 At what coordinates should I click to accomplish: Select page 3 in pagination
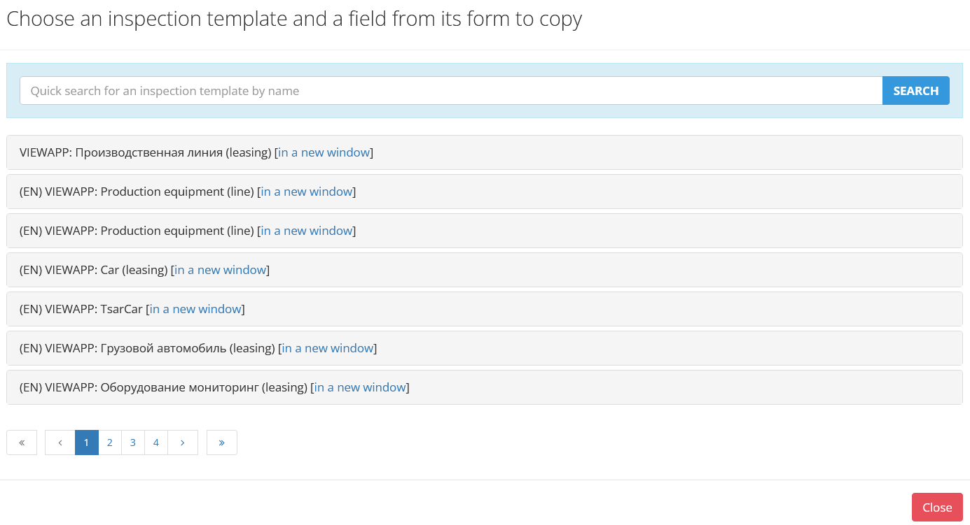(133, 443)
